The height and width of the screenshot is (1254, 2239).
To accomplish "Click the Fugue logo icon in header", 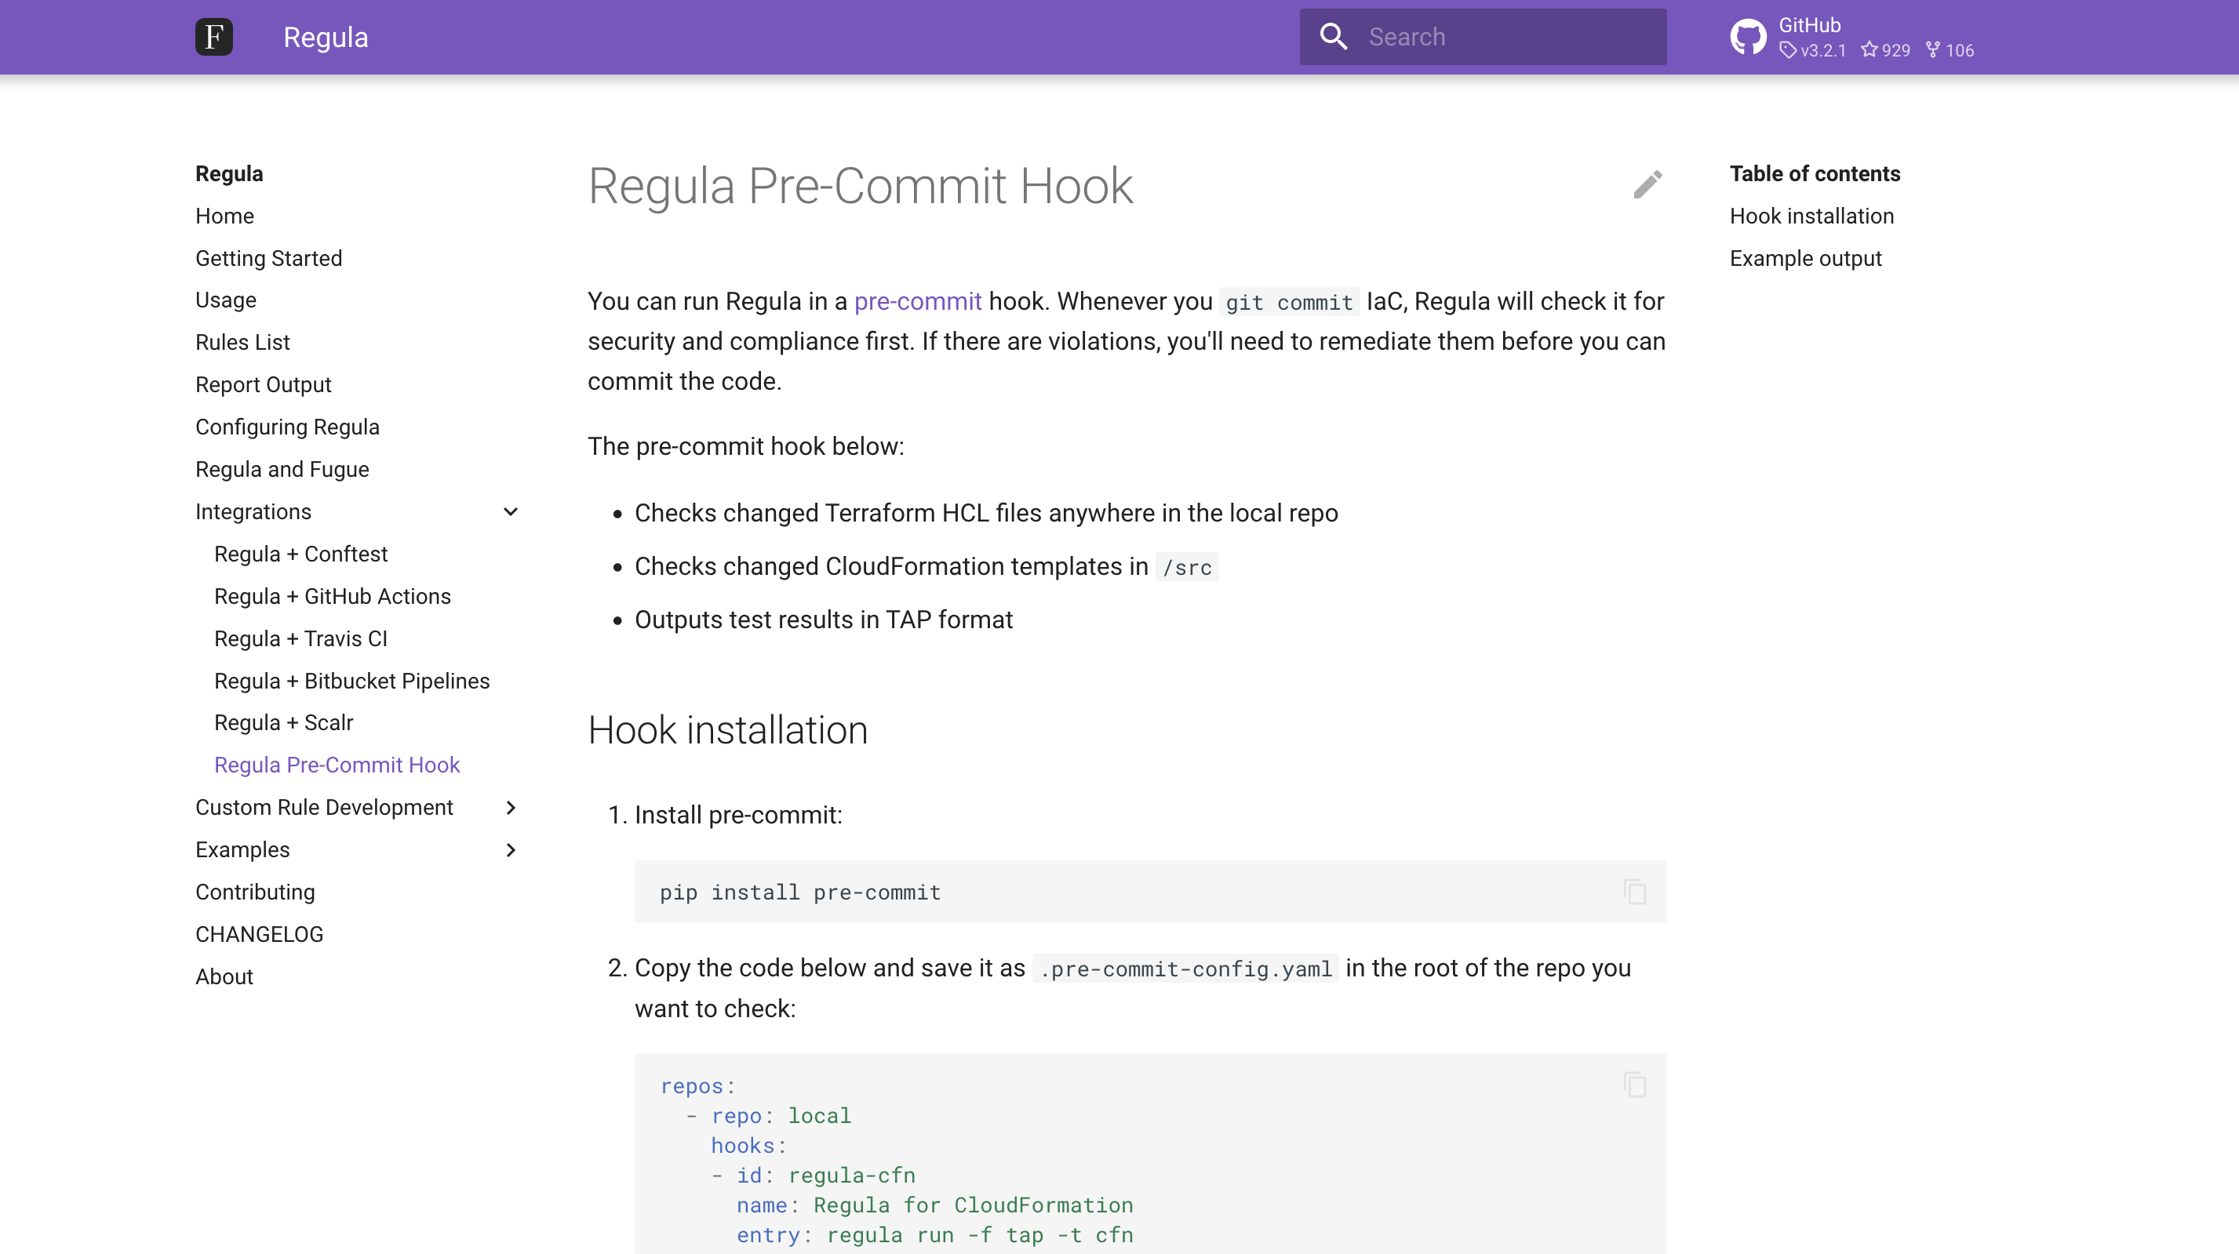I will 214,37.
